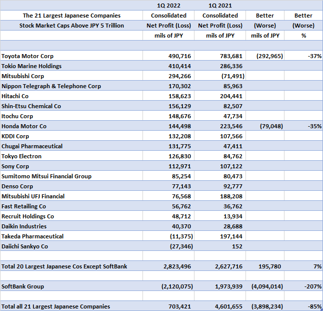
Task: Select the Daiichi Sankyo Co label
Action: click(24, 246)
